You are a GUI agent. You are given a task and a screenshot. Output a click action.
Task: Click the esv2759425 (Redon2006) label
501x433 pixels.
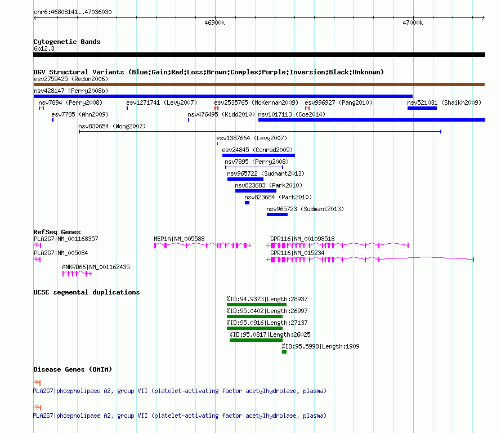(71, 79)
